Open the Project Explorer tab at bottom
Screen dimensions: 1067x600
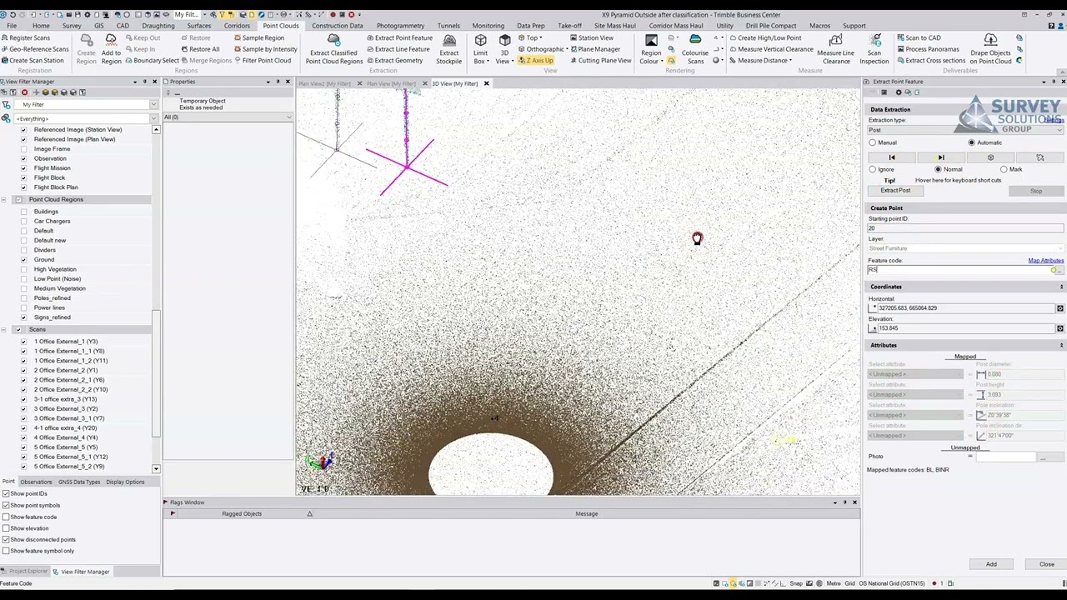pyautogui.click(x=28, y=572)
